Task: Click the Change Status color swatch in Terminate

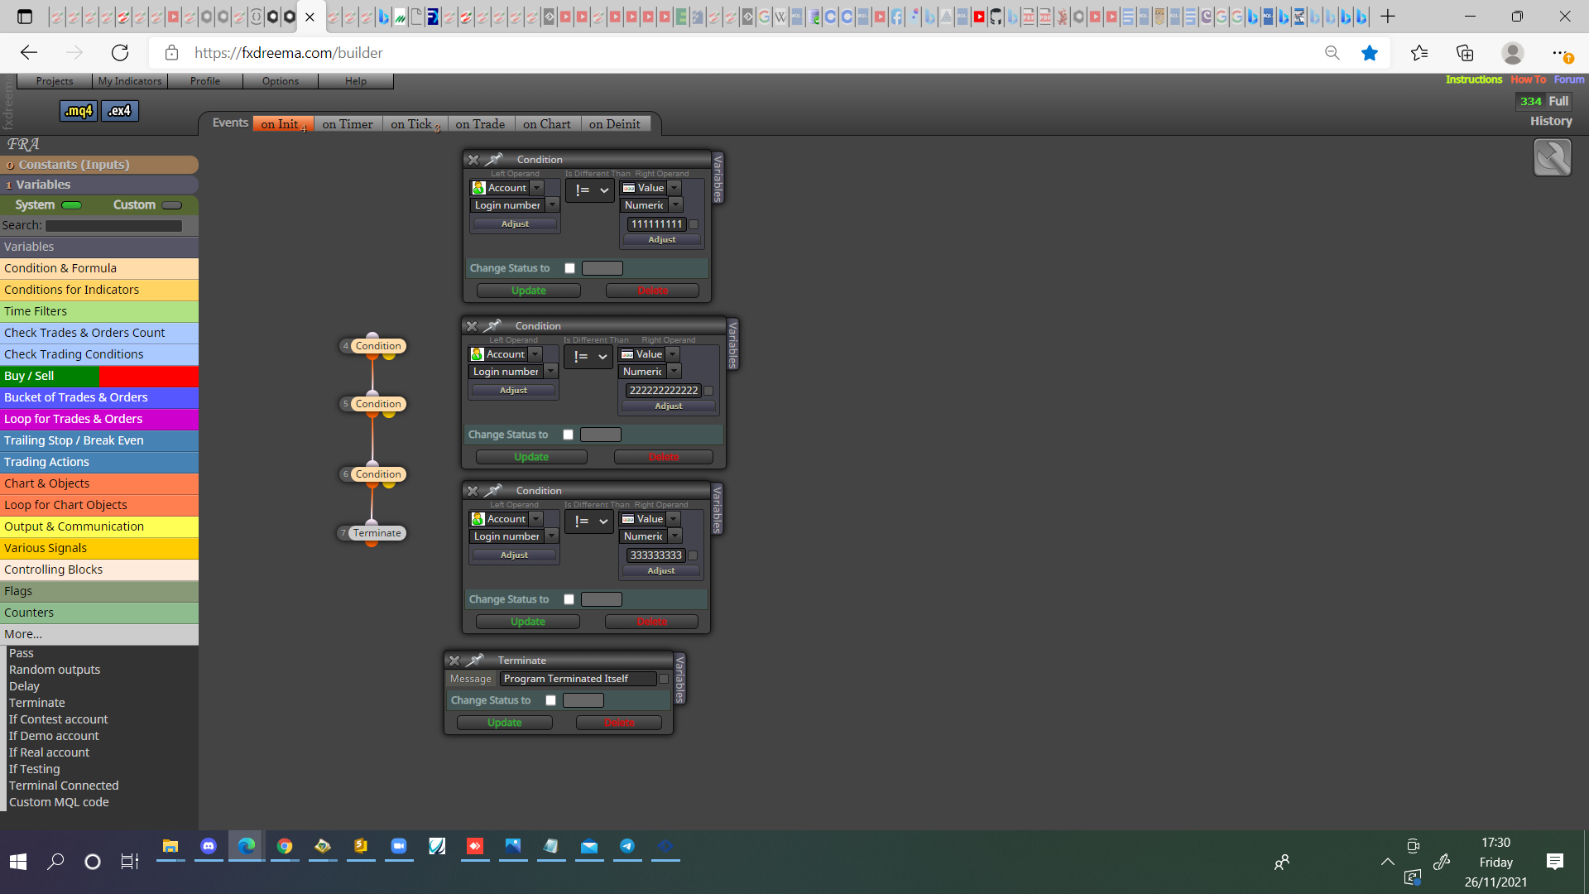Action: coord(583,700)
